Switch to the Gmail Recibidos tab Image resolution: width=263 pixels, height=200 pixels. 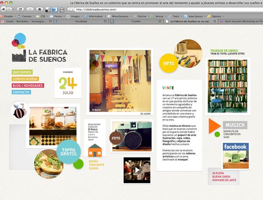[25, 21]
